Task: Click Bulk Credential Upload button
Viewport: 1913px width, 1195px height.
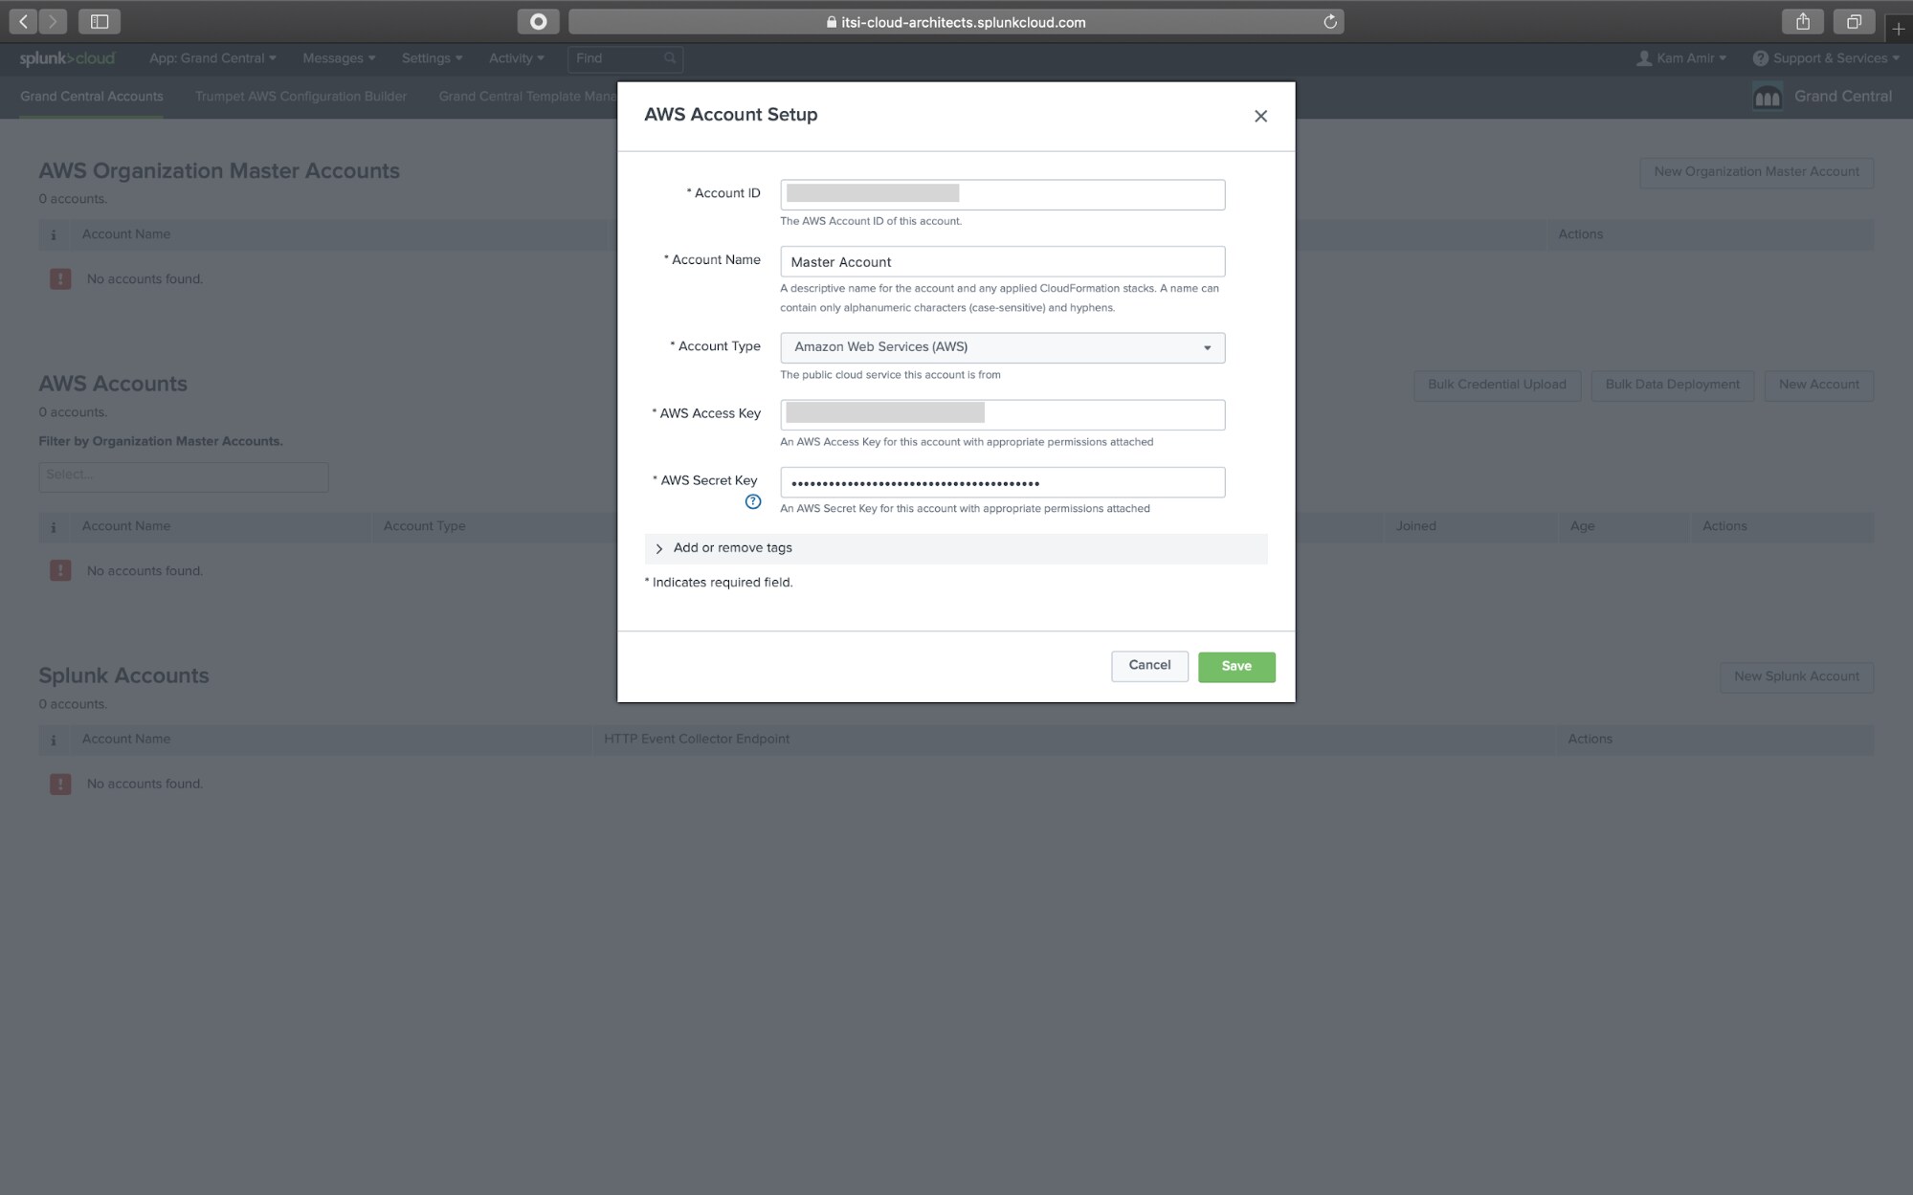Action: point(1497,385)
